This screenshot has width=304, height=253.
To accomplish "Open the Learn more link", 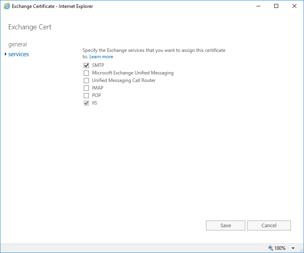I will pyautogui.click(x=101, y=57).
